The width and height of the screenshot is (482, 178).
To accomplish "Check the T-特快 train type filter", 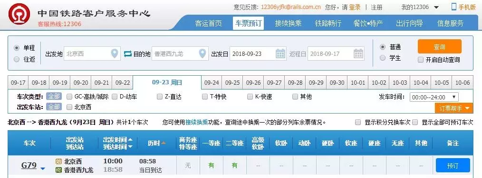I will coord(205,97).
